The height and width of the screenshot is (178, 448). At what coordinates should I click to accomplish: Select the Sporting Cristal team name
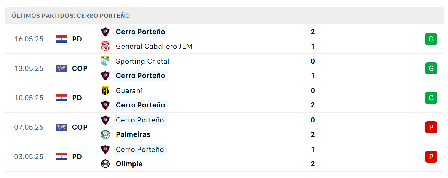143,61
